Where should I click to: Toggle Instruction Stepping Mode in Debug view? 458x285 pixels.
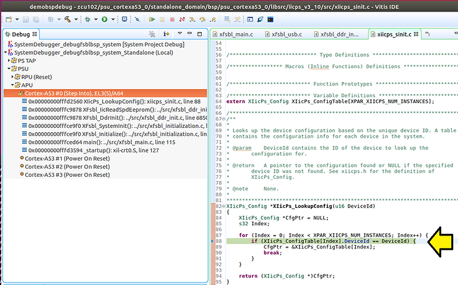(166, 34)
